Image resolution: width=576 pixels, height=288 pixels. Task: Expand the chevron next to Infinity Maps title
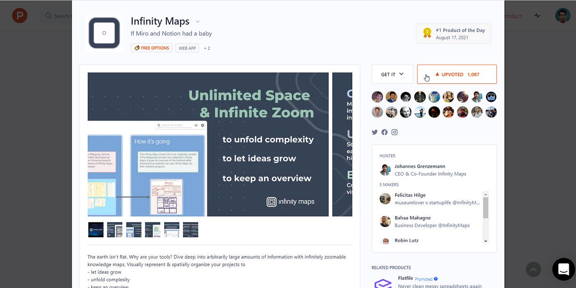pyautogui.click(x=197, y=22)
